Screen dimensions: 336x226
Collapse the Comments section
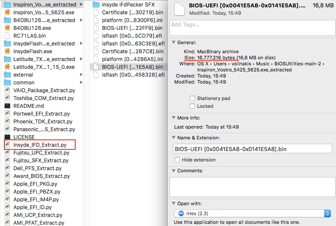173,171
